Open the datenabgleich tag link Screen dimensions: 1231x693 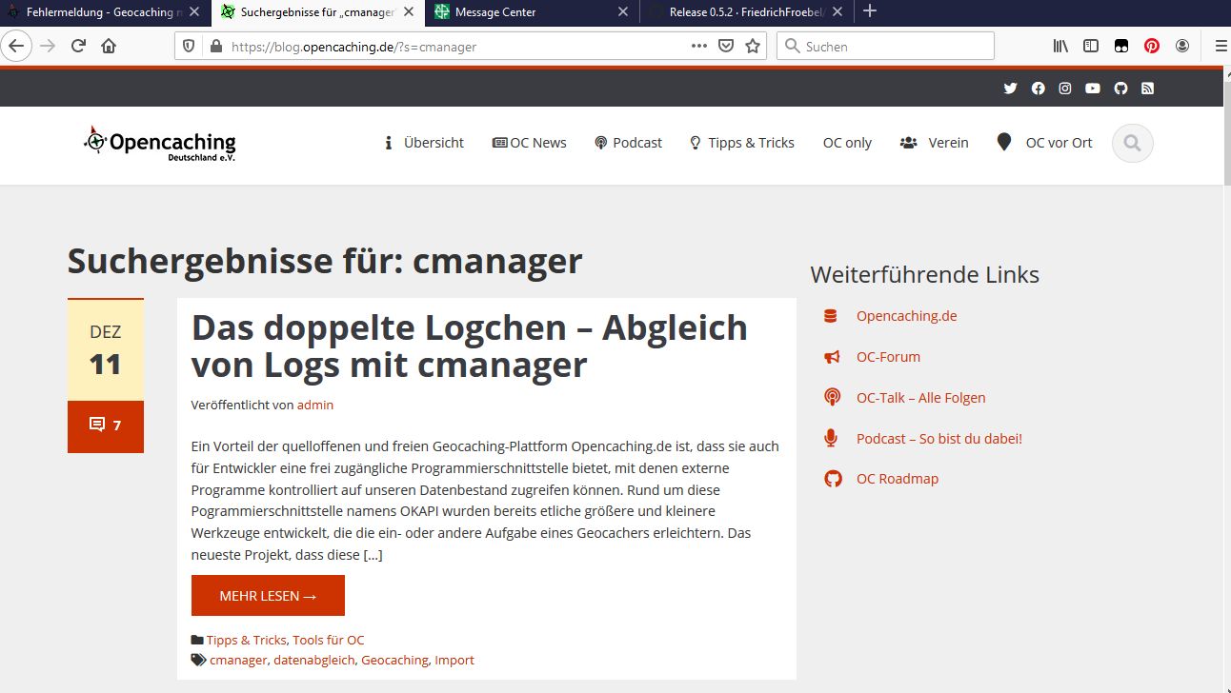pos(314,660)
